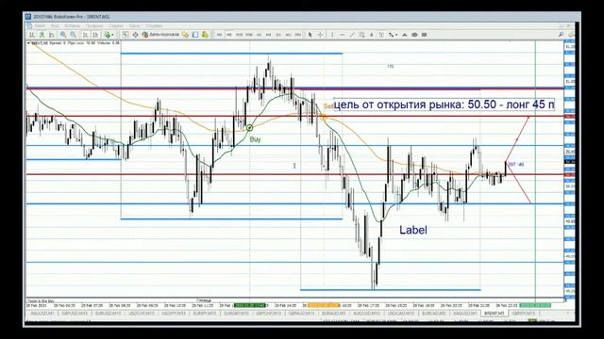
Task: Open the Сервис menu
Action: pos(115,25)
